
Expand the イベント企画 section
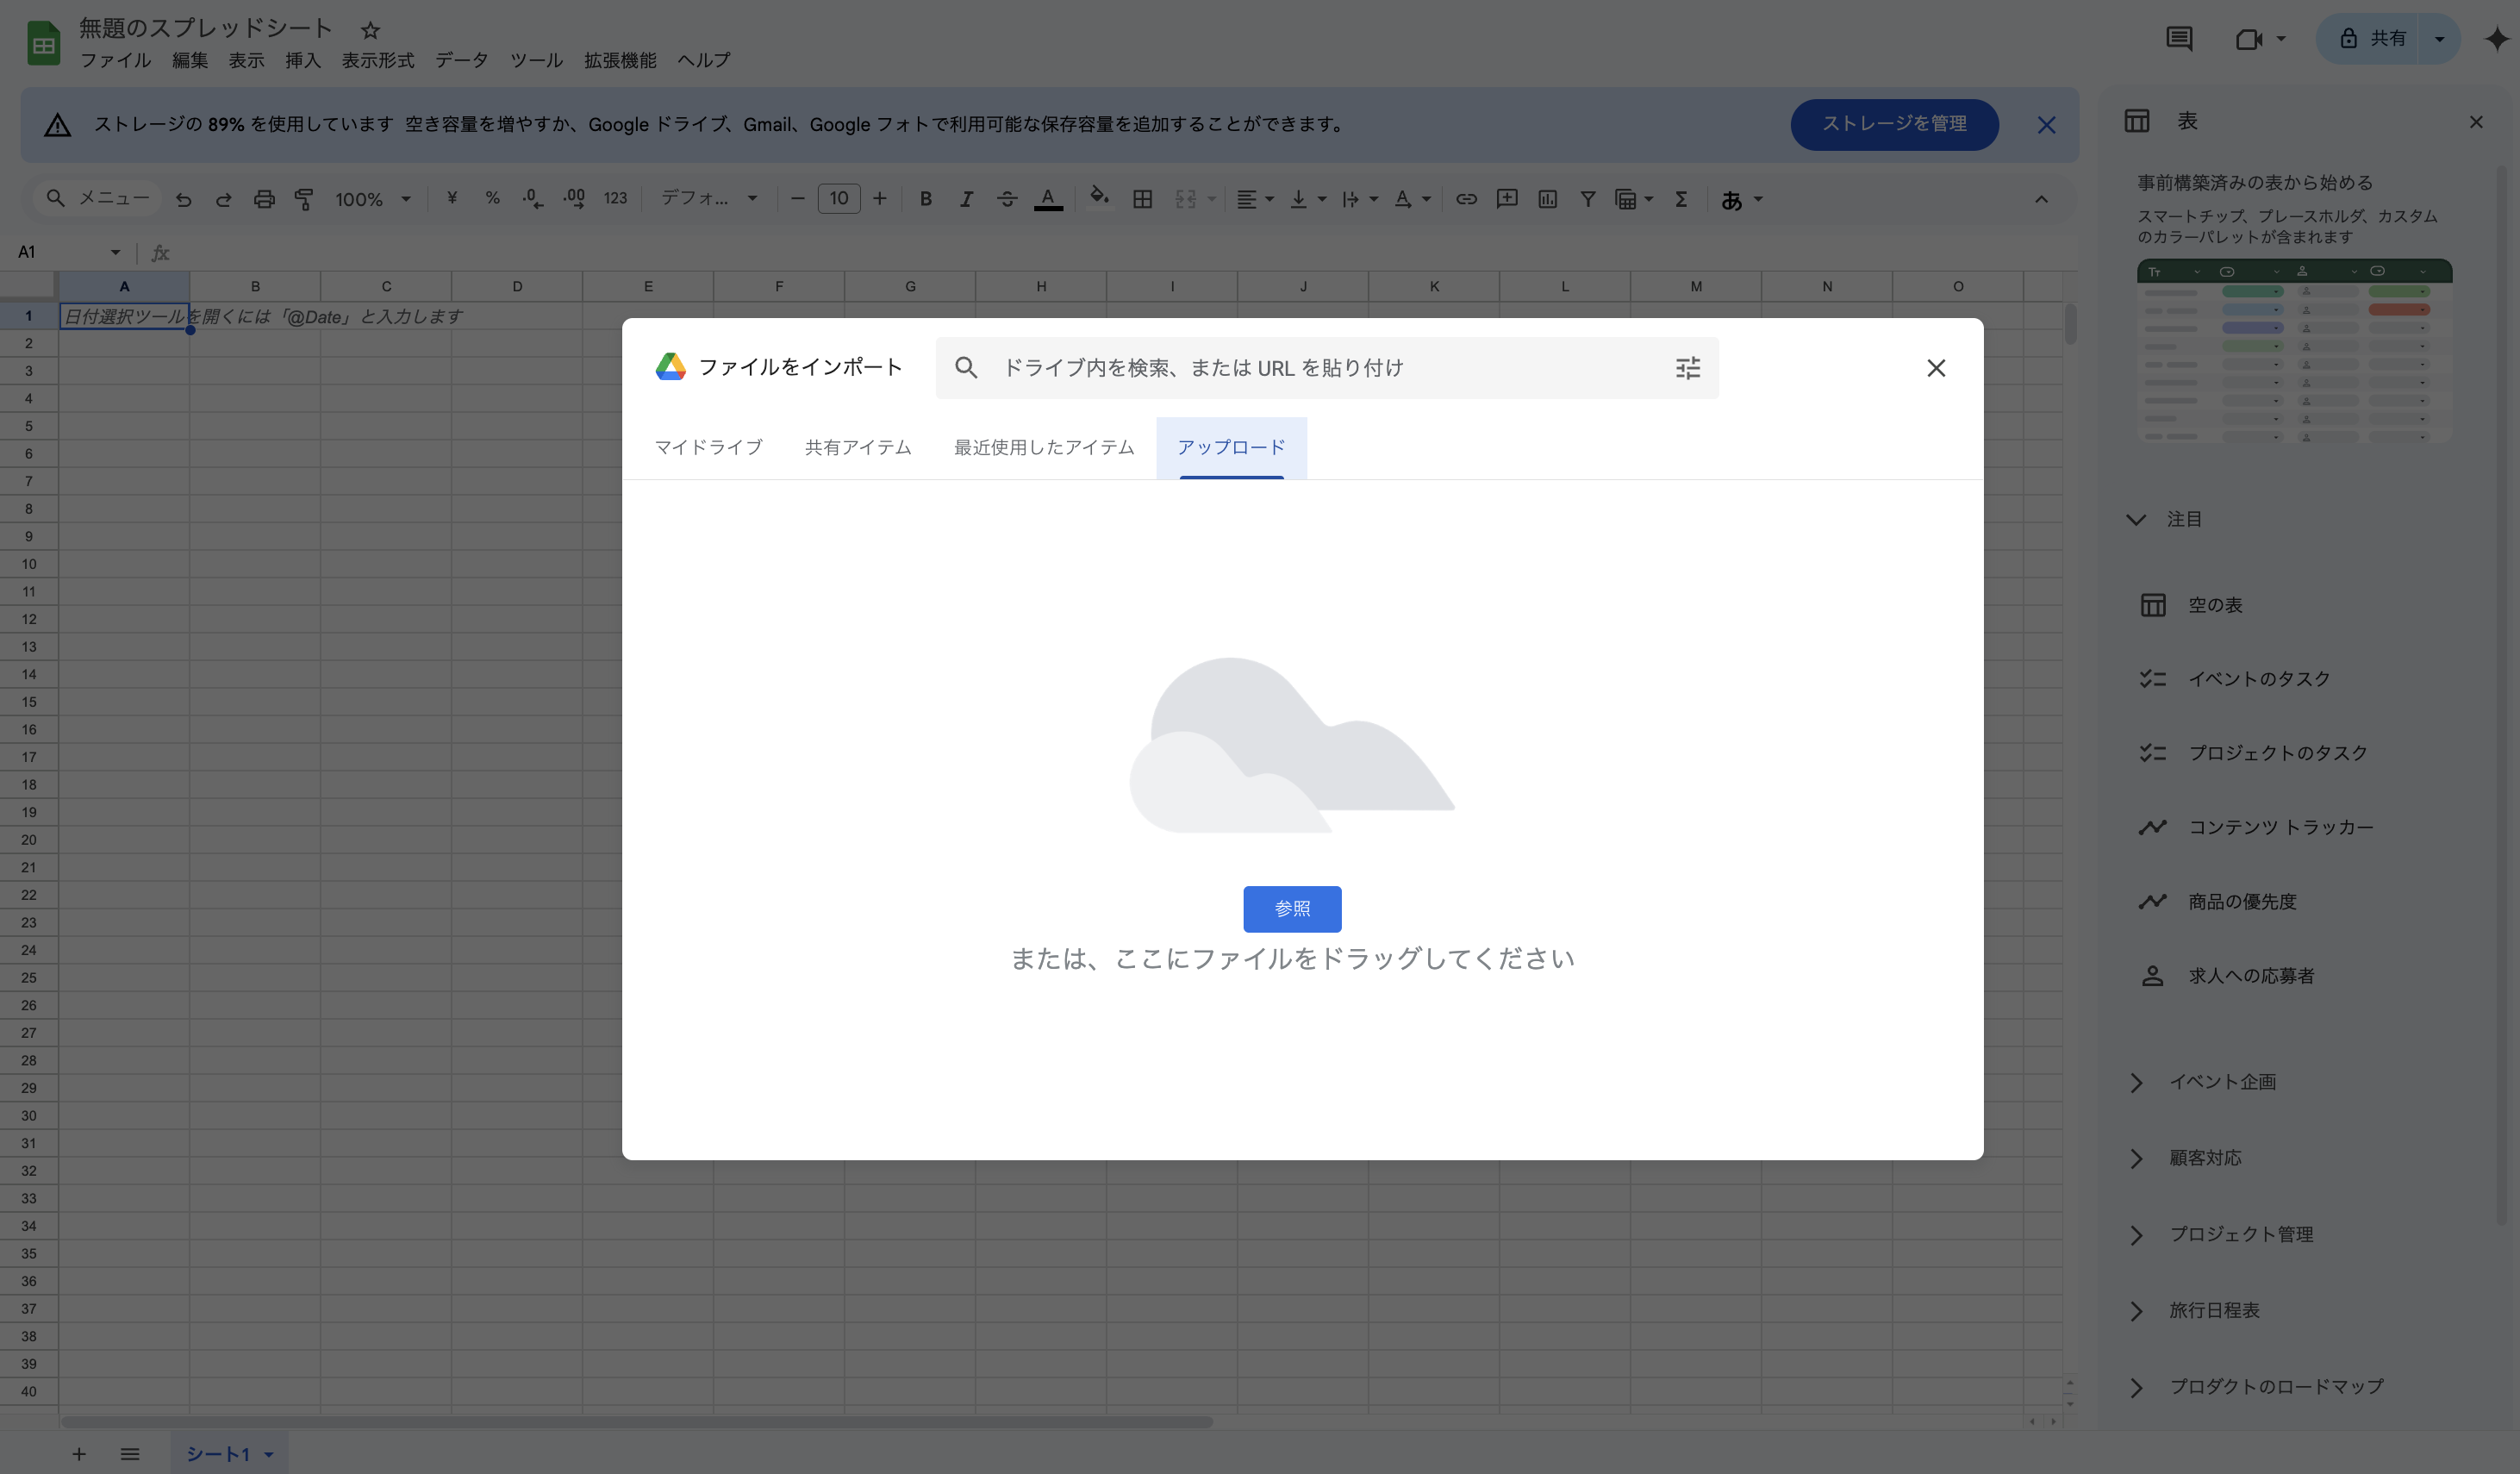(2136, 1082)
